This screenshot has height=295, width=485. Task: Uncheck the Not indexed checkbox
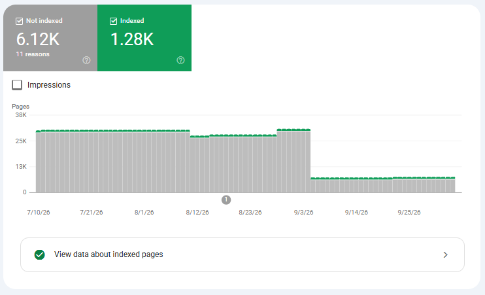(19, 21)
